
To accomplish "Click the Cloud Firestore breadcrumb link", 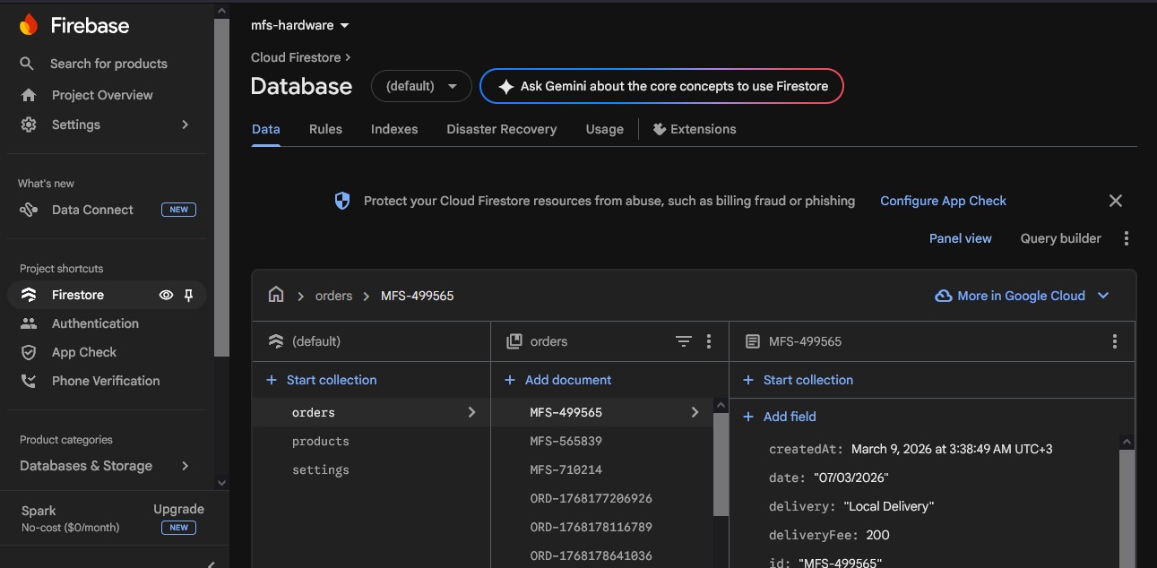I will click(296, 57).
